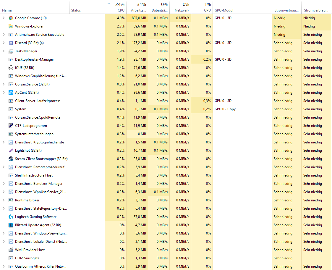Expand the ApCent (32 Bit) row
This screenshot has height=270, width=332.
point(4,93)
